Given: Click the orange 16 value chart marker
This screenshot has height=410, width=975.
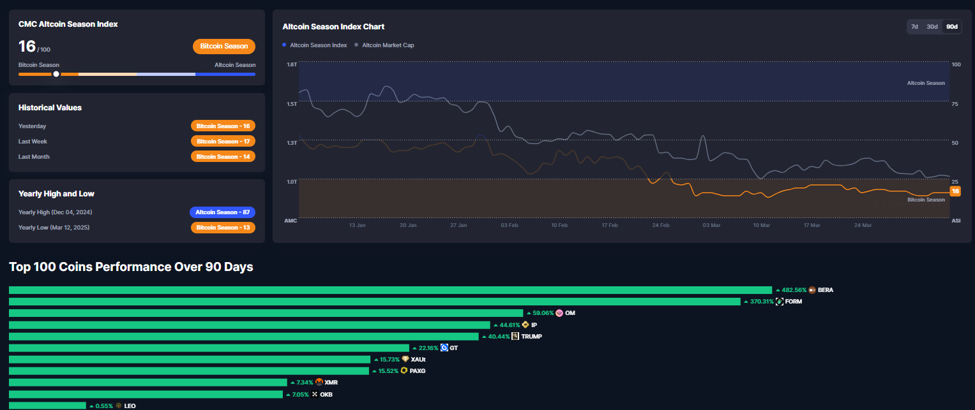Looking at the screenshot, I should point(955,191).
